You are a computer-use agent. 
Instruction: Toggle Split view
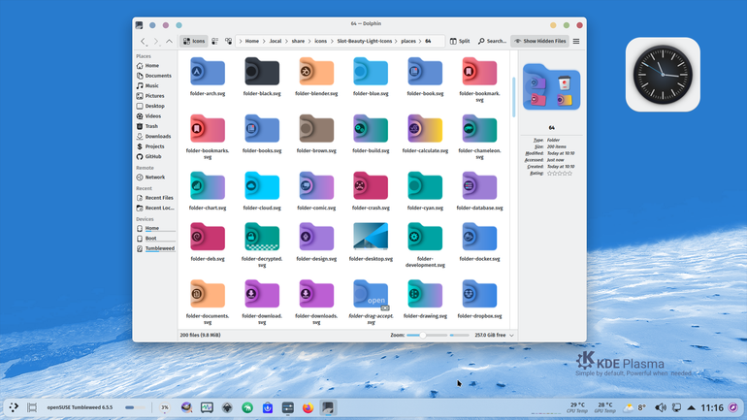pyautogui.click(x=460, y=42)
